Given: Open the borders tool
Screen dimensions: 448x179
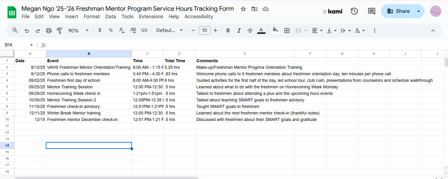Looking at the screenshot, I should (x=287, y=30).
